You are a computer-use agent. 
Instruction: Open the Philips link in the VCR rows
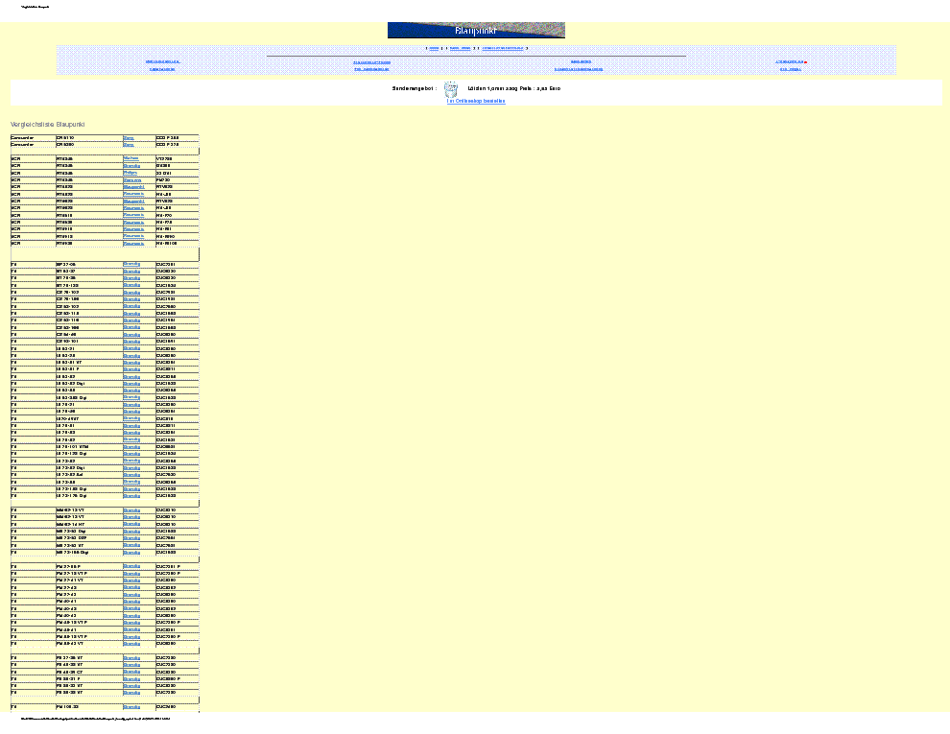[131, 173]
